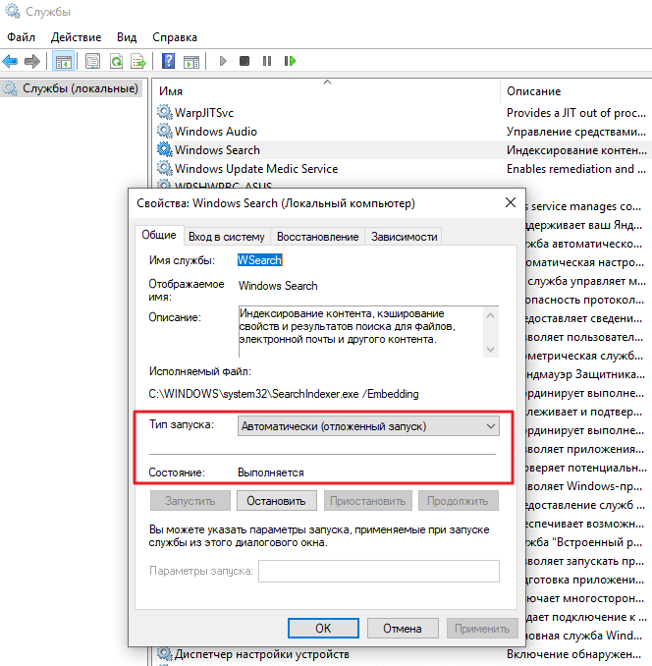Click the Windows Search gear icon

click(x=165, y=150)
